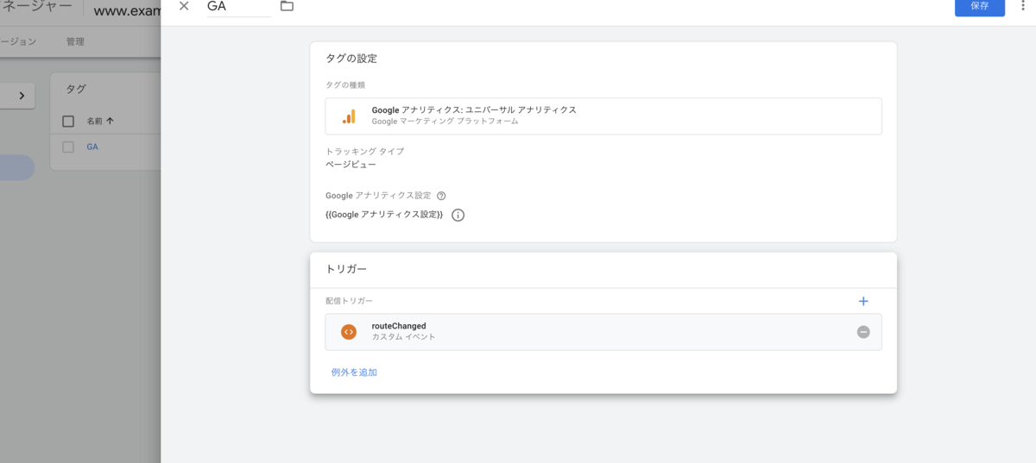Click the トリガー section heading

(346, 270)
